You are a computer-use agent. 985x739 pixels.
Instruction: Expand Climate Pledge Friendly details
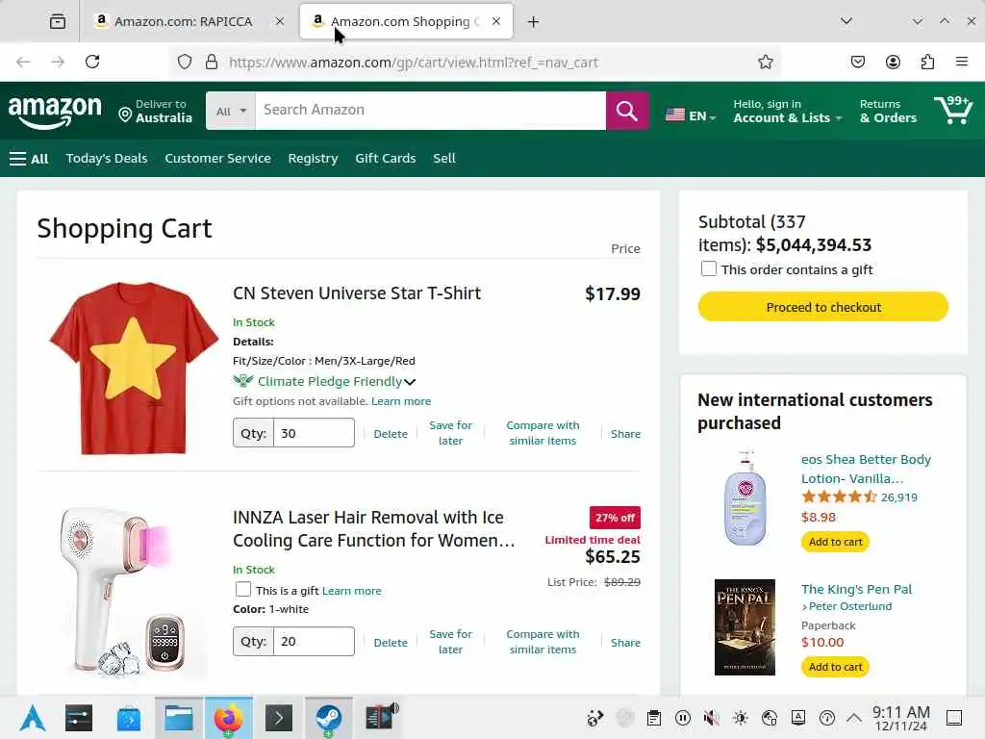tap(410, 382)
